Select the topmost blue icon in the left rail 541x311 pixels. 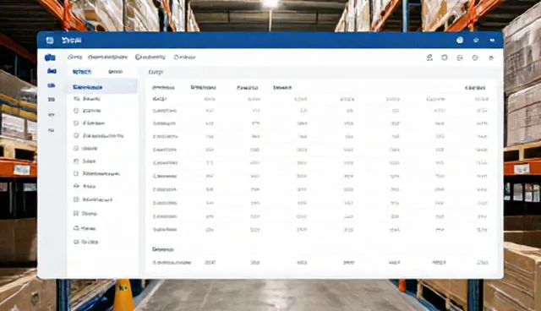click(x=51, y=57)
